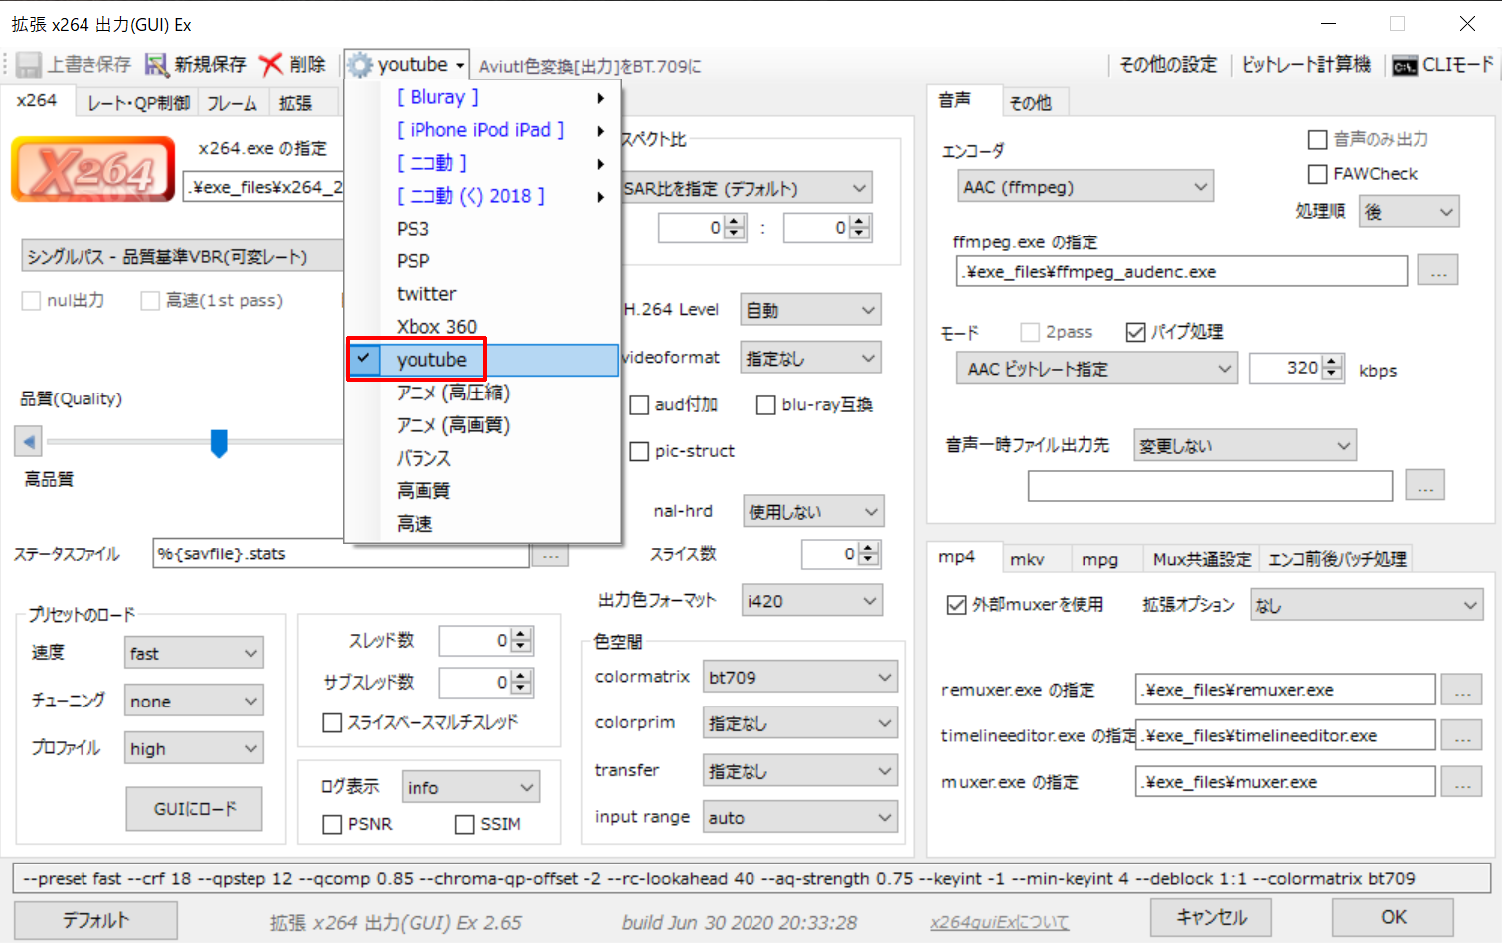This screenshot has height=943, width=1502.
Task: Browse for remuxer.exe with the ... button
Action: coord(1461,689)
